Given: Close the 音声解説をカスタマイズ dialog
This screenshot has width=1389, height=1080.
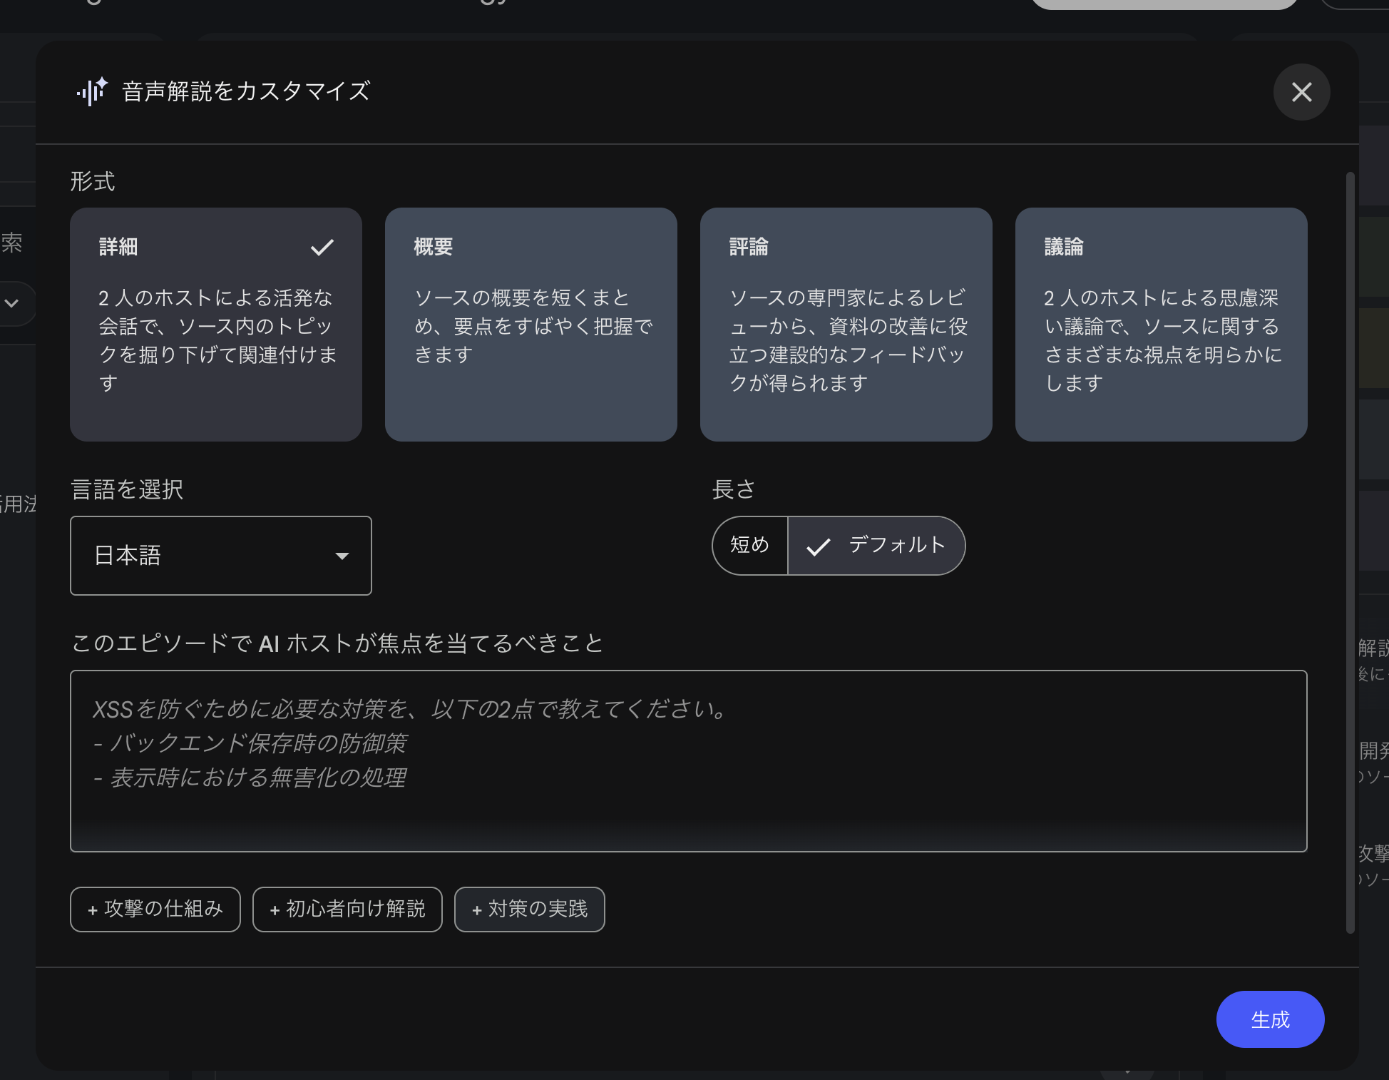Looking at the screenshot, I should point(1301,92).
